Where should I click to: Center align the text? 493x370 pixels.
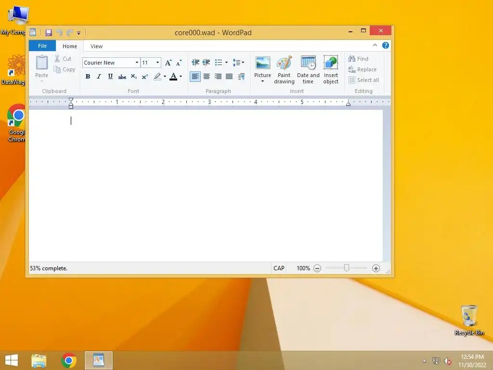[207, 77]
